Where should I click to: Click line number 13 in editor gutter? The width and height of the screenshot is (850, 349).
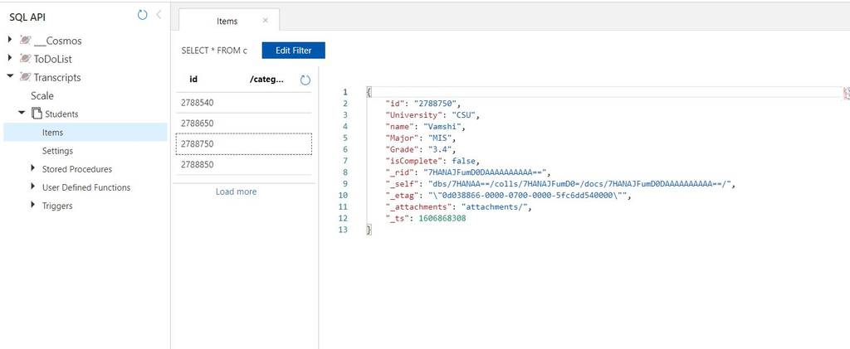344,230
